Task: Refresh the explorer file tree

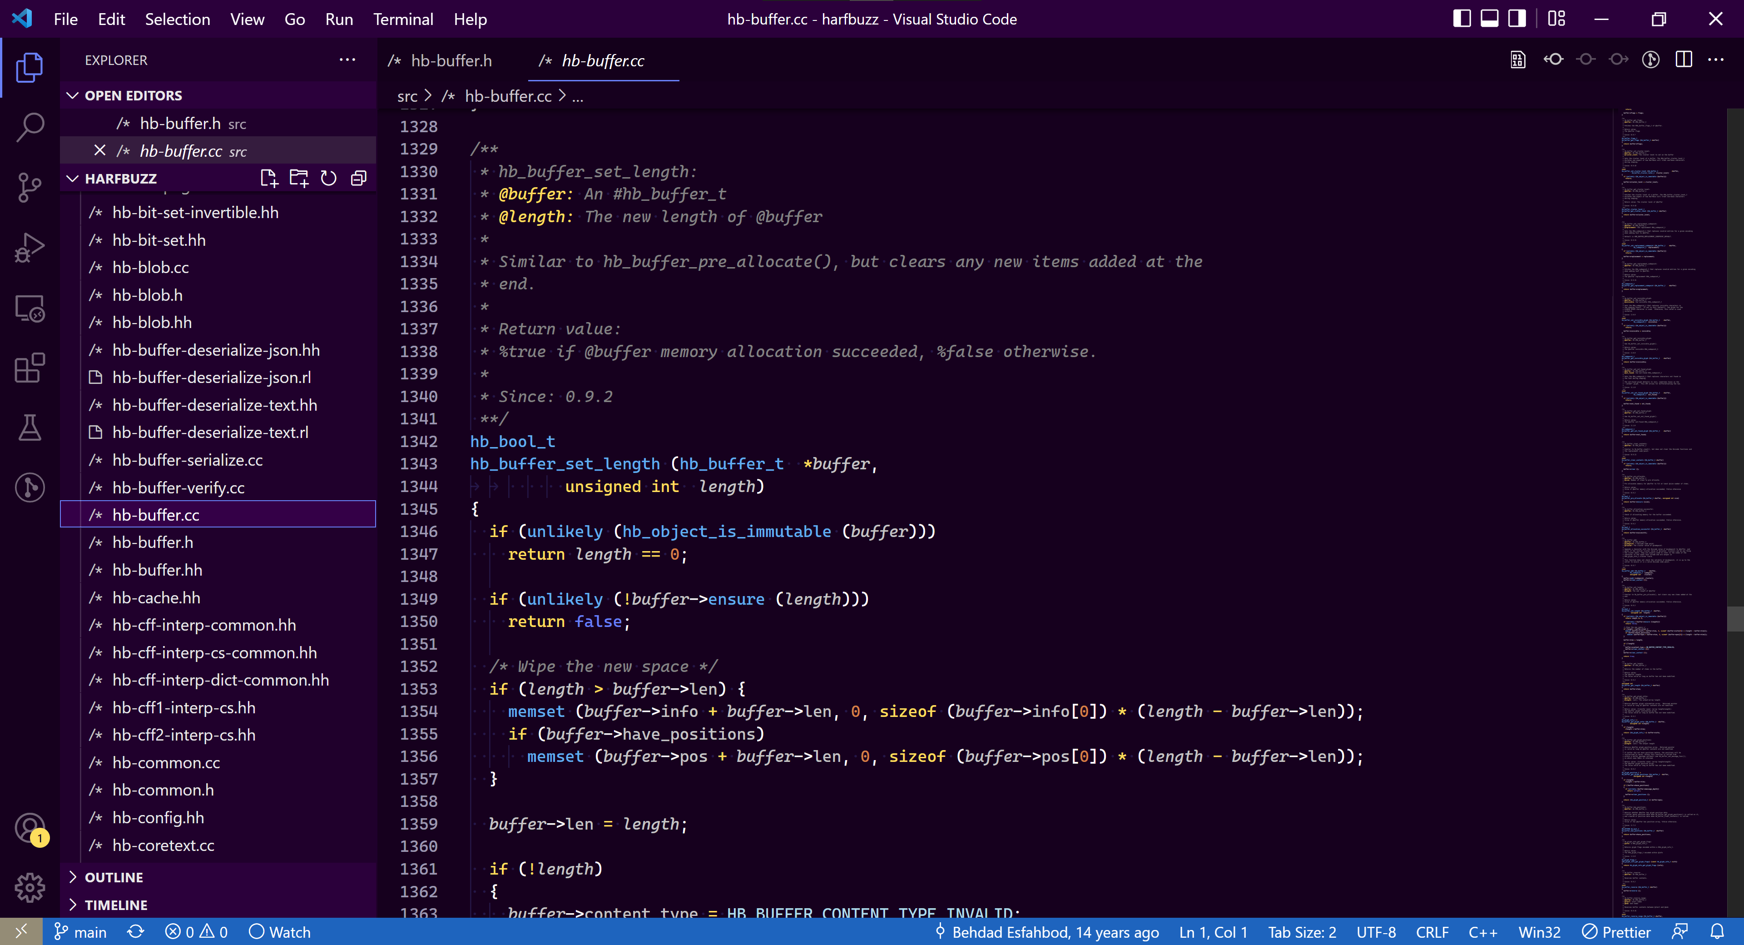Action: click(x=328, y=178)
